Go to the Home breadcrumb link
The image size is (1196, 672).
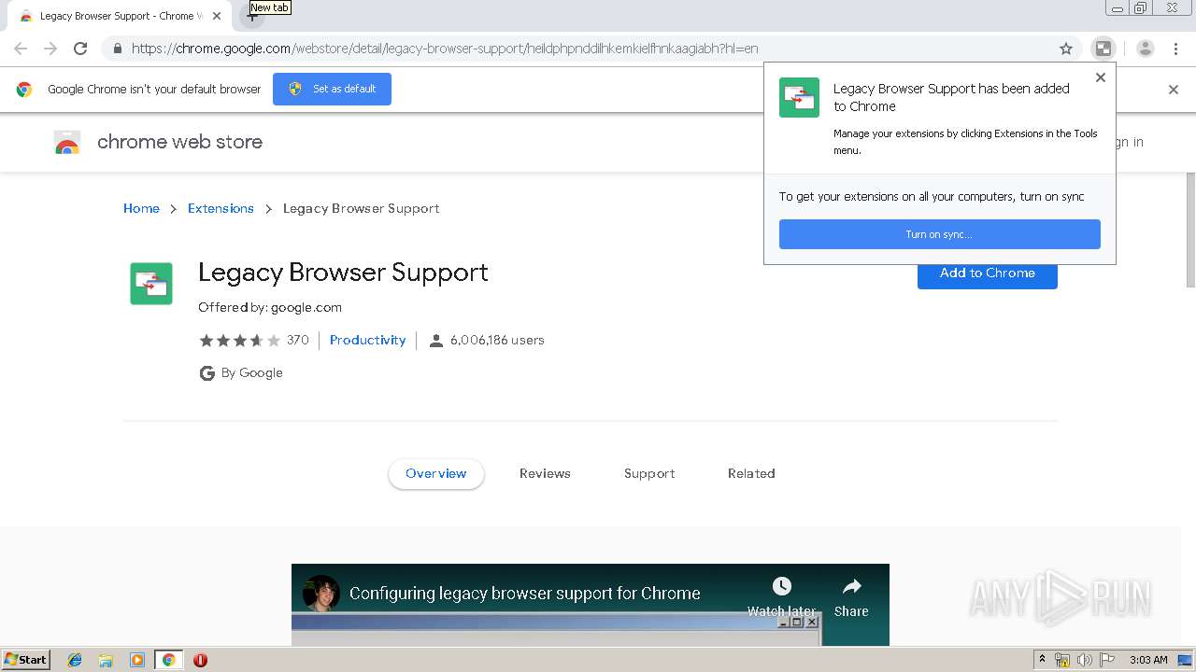[x=141, y=208]
